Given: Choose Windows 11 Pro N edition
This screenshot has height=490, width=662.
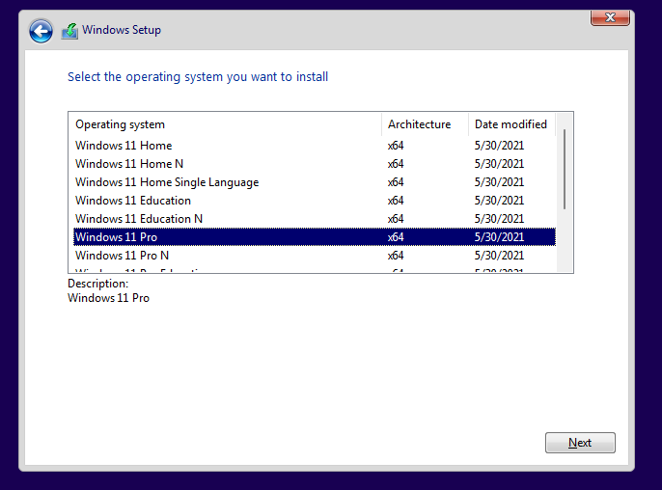Looking at the screenshot, I should (x=315, y=256).
